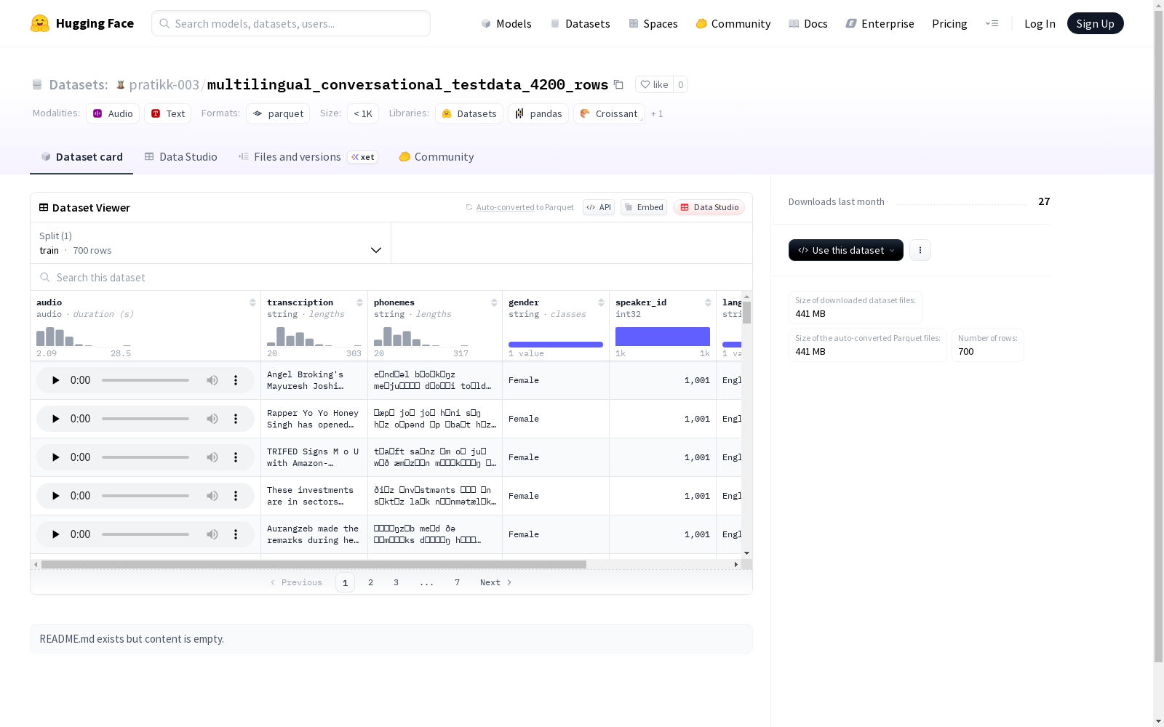This screenshot has width=1164, height=727.
Task: Go to Models in the top navigation
Action: (506, 23)
